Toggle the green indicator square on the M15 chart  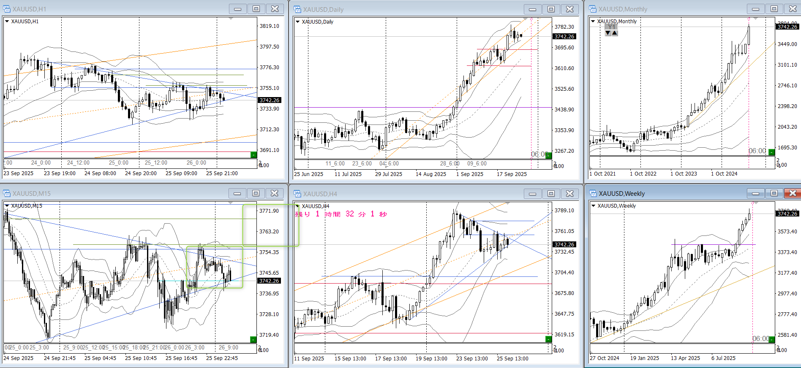coord(253,339)
